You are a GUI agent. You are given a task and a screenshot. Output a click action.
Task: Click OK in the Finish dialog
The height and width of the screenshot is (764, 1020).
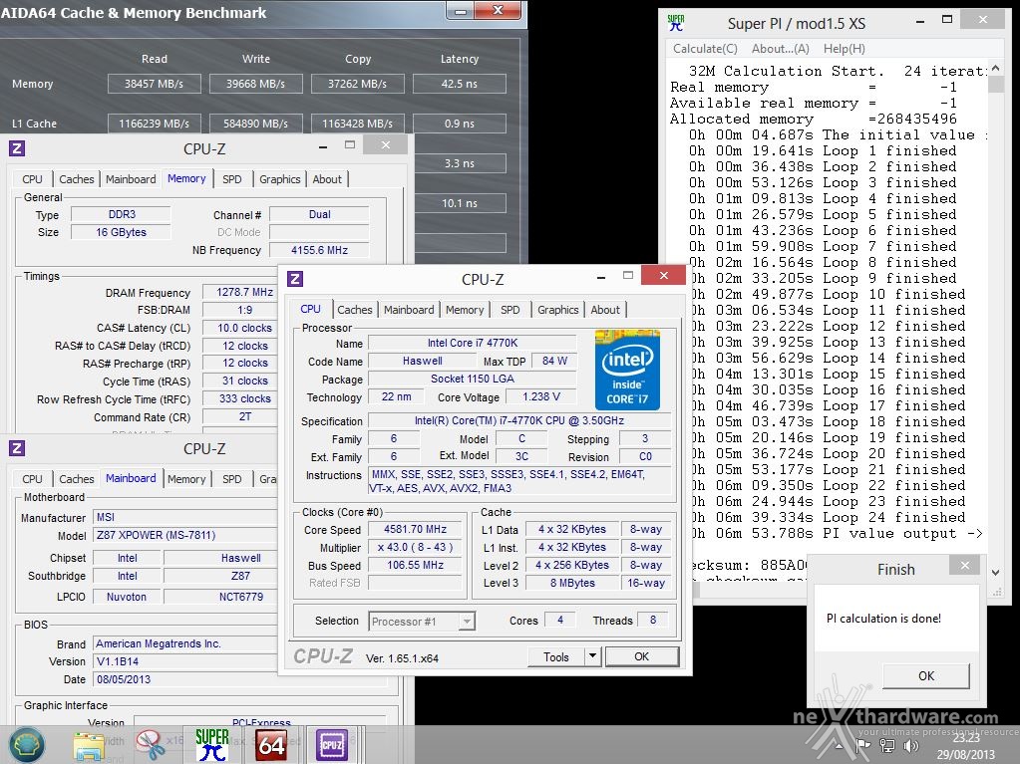point(925,675)
